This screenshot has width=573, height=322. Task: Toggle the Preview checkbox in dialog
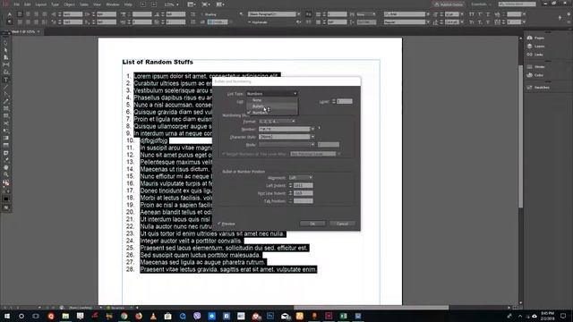point(219,224)
